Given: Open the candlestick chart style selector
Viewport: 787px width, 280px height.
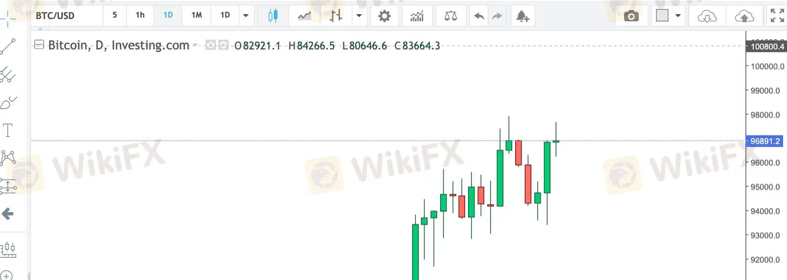Looking at the screenshot, I should pyautogui.click(x=273, y=16).
